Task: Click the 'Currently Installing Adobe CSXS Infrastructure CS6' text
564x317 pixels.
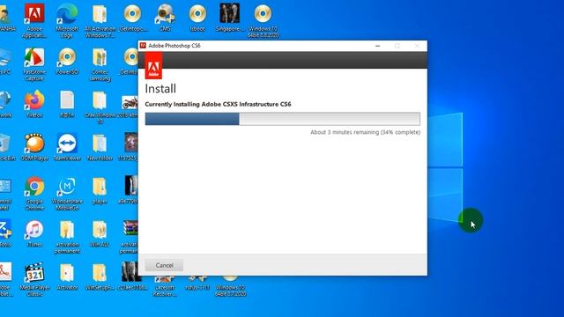Action: click(x=218, y=104)
